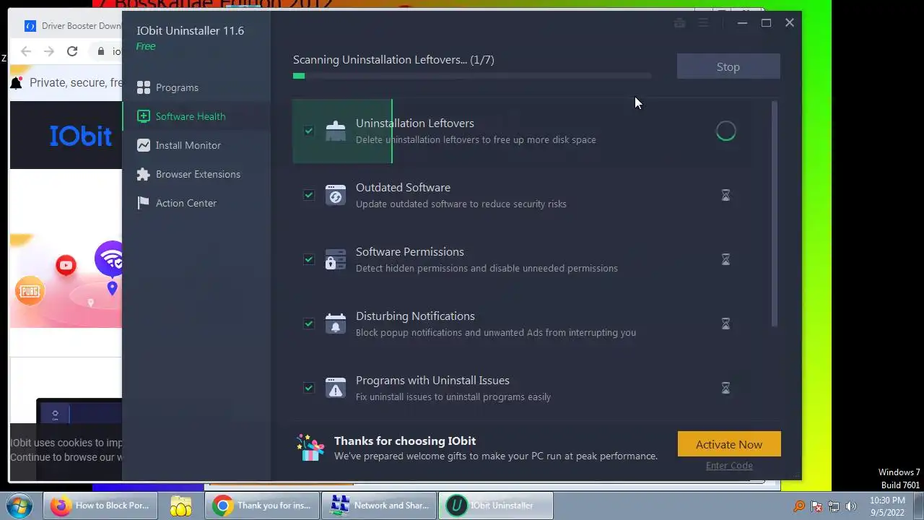
Task: Switch to Firefox taskbar item
Action: pos(101,506)
